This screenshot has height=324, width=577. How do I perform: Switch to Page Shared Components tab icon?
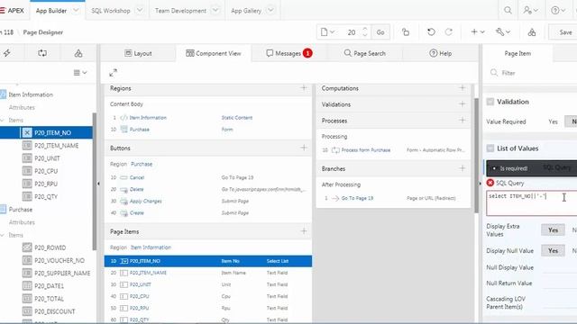pos(78,53)
